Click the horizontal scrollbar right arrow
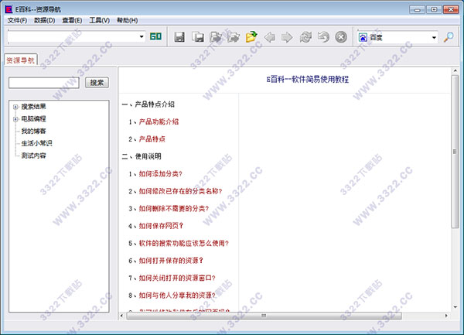The image size is (464, 335). (x=446, y=316)
